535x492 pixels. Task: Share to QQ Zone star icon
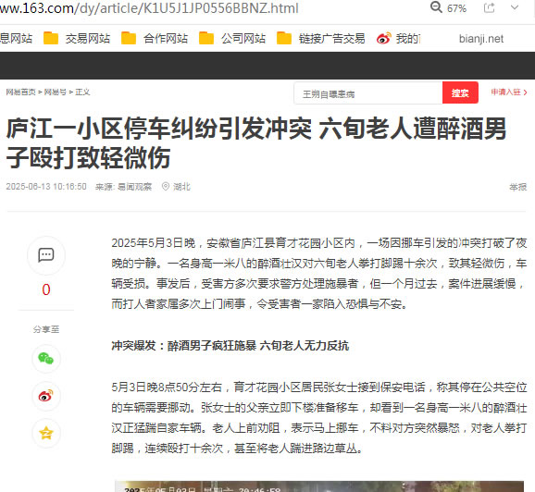[x=46, y=434]
